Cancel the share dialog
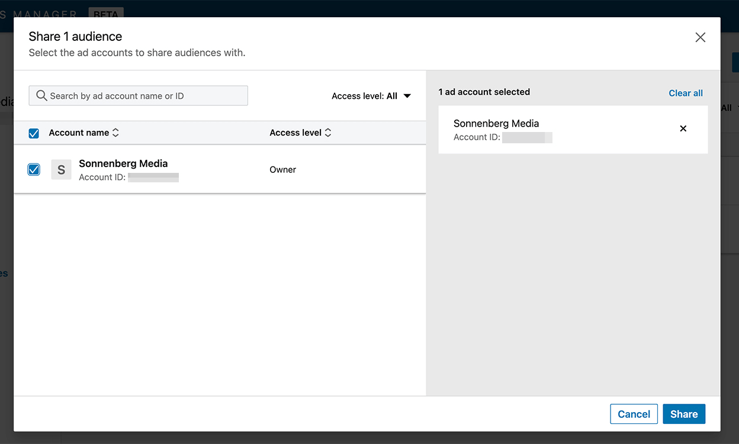The image size is (739, 444). (x=634, y=414)
